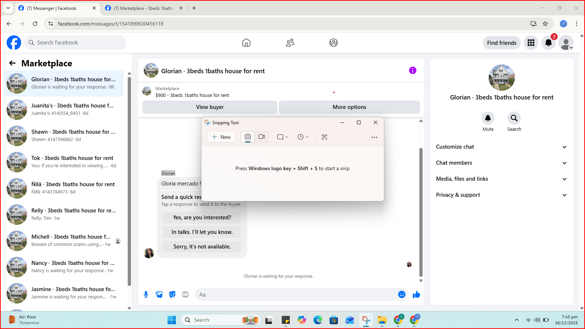Open the Relly conversation
Screen dimensions: 585x329
click(x=64, y=214)
